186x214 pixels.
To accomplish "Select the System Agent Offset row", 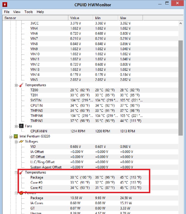I will 104,167.
